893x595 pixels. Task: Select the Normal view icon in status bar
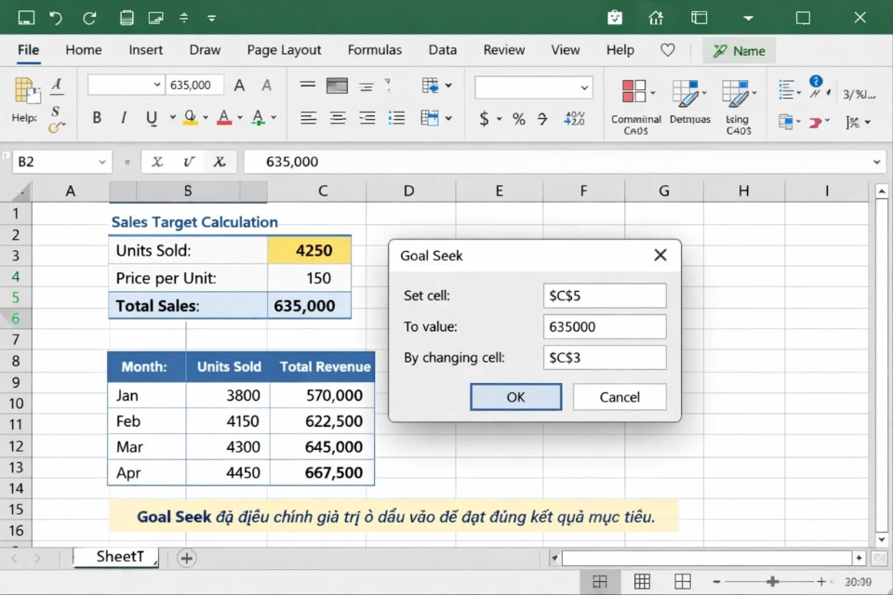pos(600,581)
